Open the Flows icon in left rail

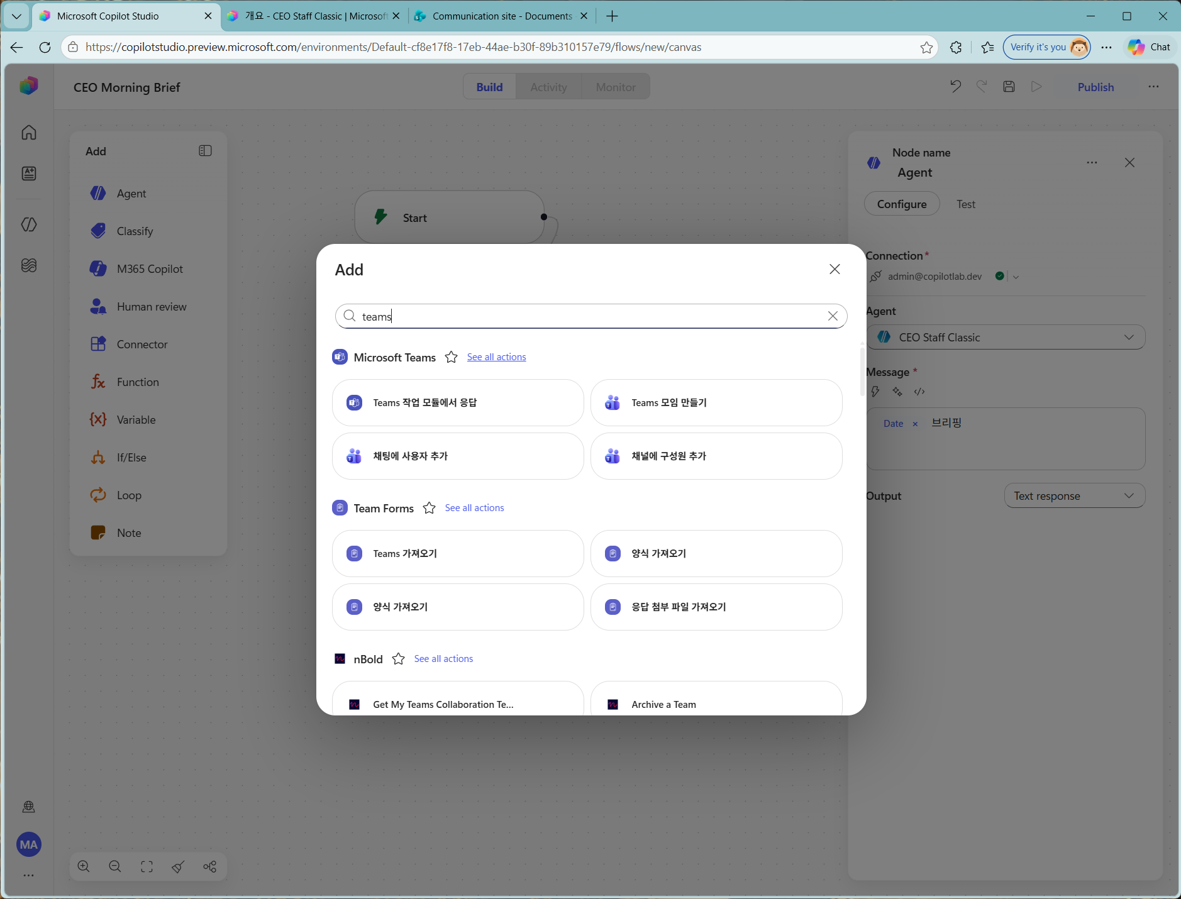29,224
